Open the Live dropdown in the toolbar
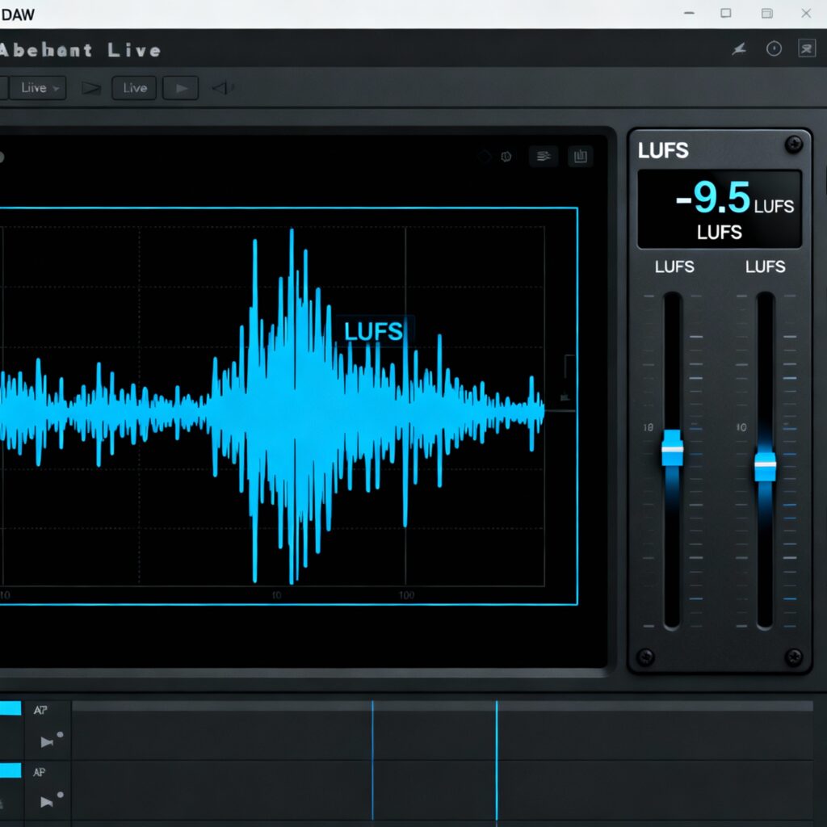The width and height of the screenshot is (827, 827). click(x=36, y=87)
